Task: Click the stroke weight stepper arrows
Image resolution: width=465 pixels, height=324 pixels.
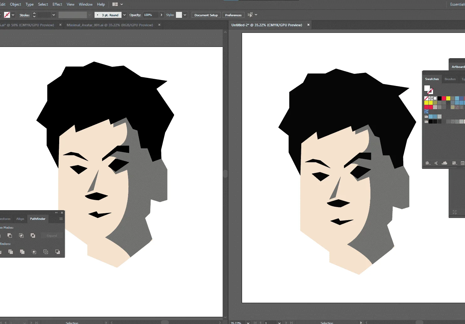Action: tap(34, 15)
